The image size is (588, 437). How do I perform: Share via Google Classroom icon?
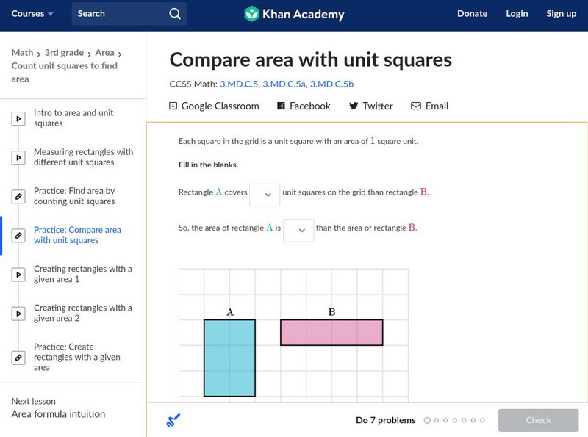(173, 106)
